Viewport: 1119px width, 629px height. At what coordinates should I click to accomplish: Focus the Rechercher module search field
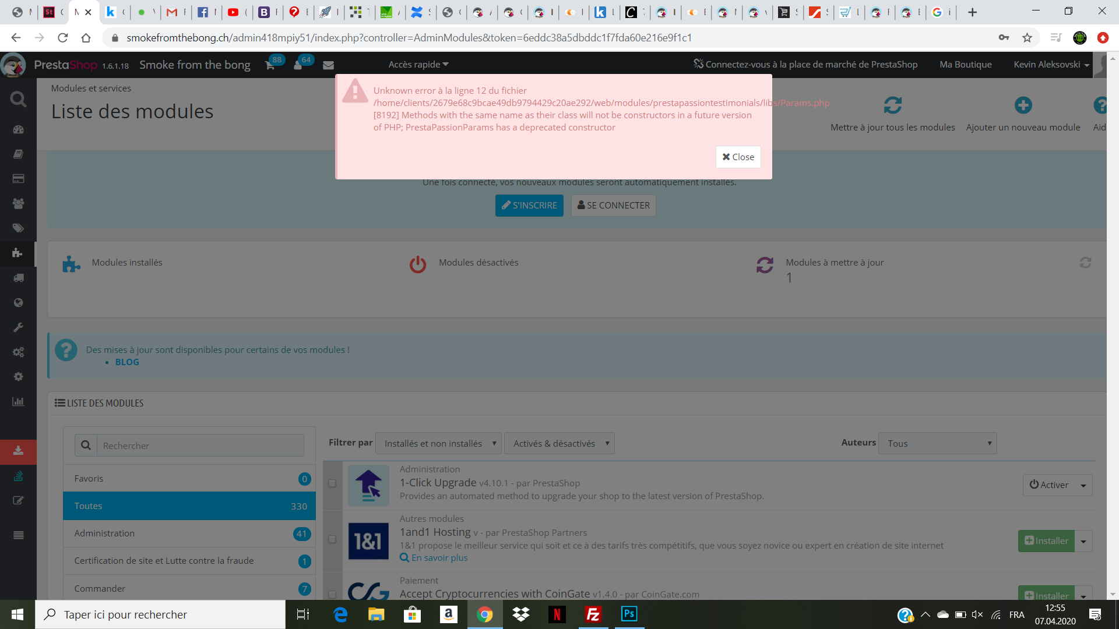point(200,446)
